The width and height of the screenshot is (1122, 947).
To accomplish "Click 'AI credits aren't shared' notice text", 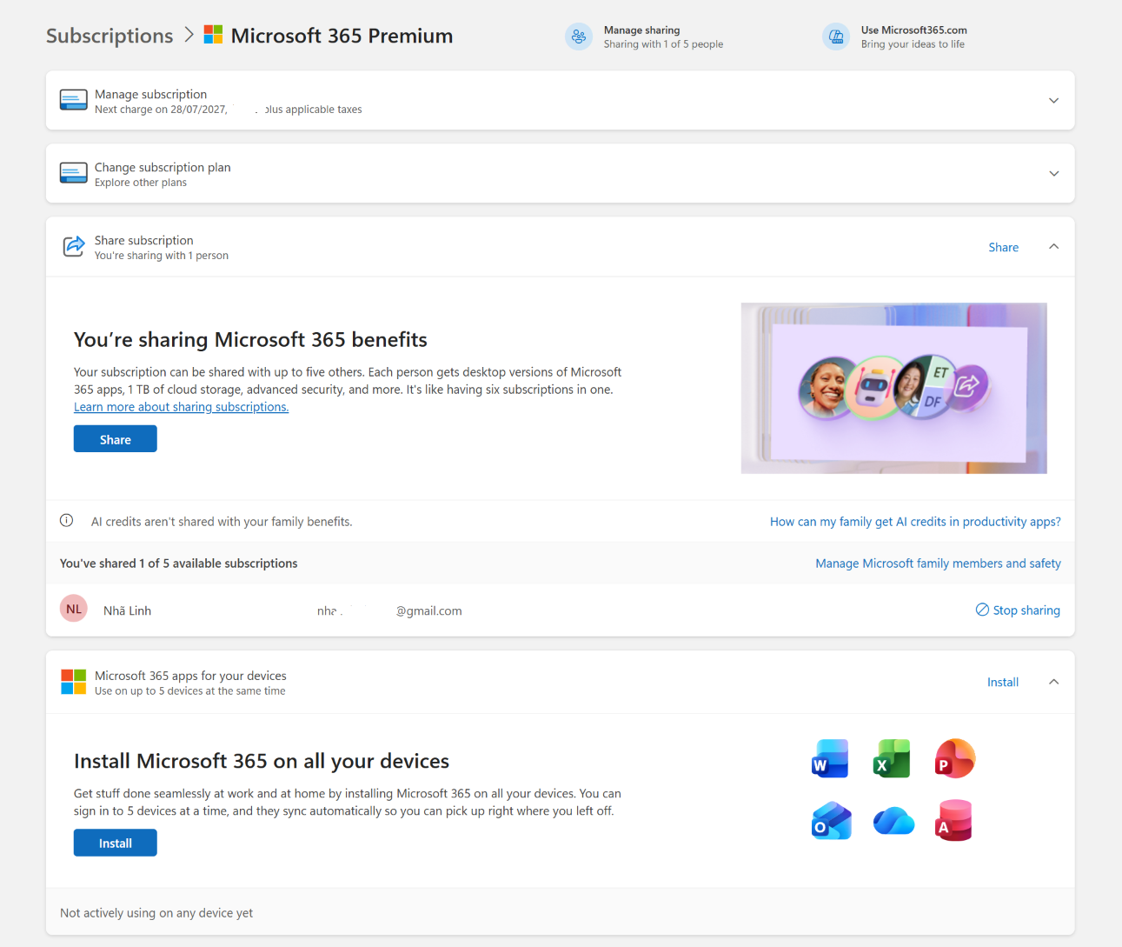I will pos(222,522).
